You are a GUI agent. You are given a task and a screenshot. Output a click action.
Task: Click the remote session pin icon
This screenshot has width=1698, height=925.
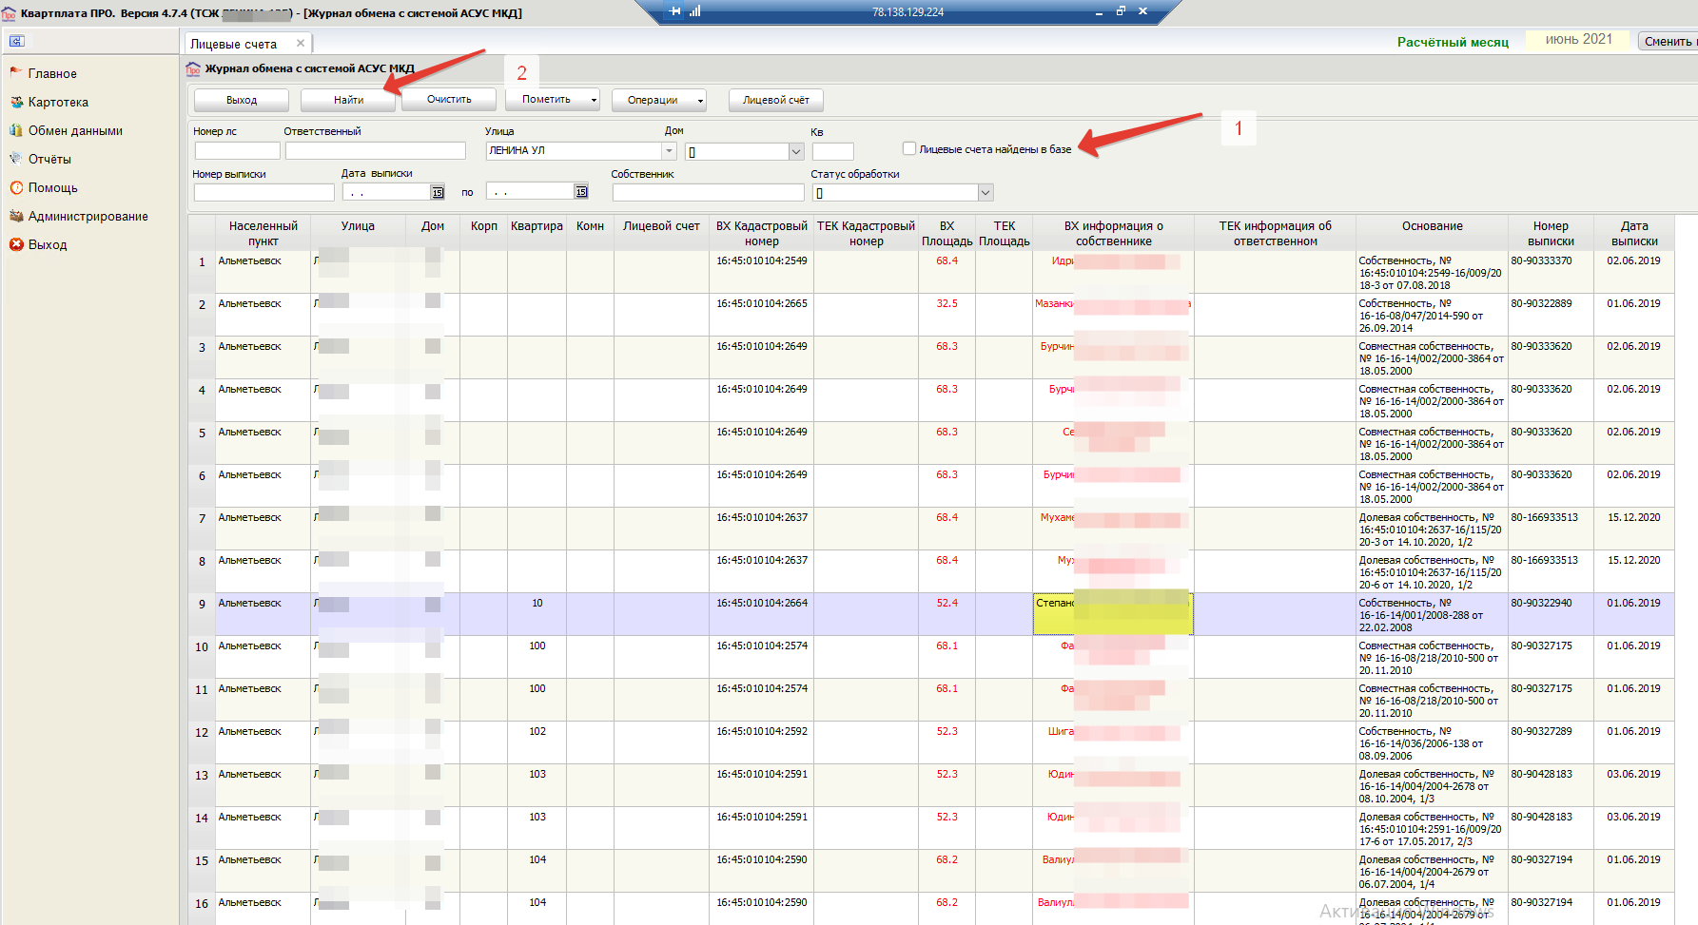click(674, 11)
